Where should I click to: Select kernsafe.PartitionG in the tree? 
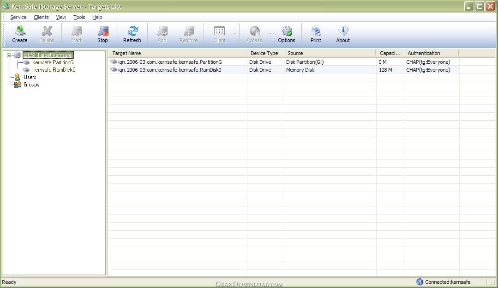53,62
